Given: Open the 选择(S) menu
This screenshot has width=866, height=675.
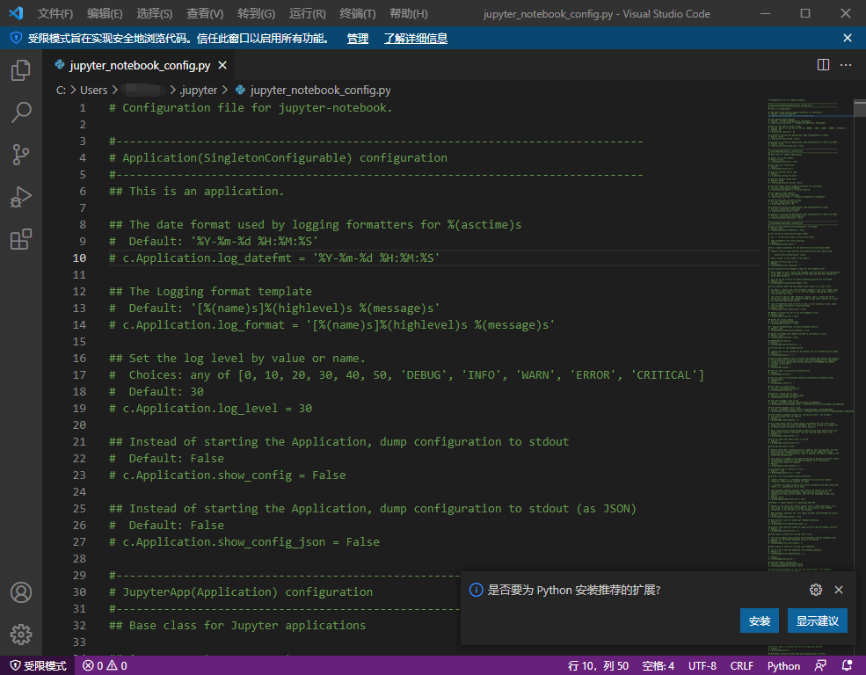Looking at the screenshot, I should point(155,13).
